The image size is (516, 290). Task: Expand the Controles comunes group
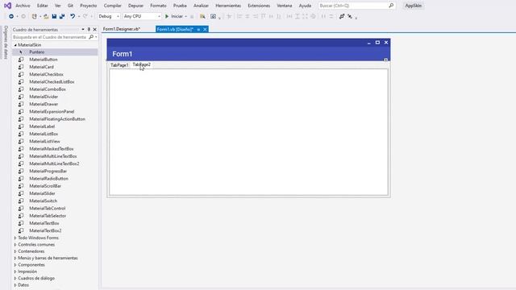click(x=15, y=245)
